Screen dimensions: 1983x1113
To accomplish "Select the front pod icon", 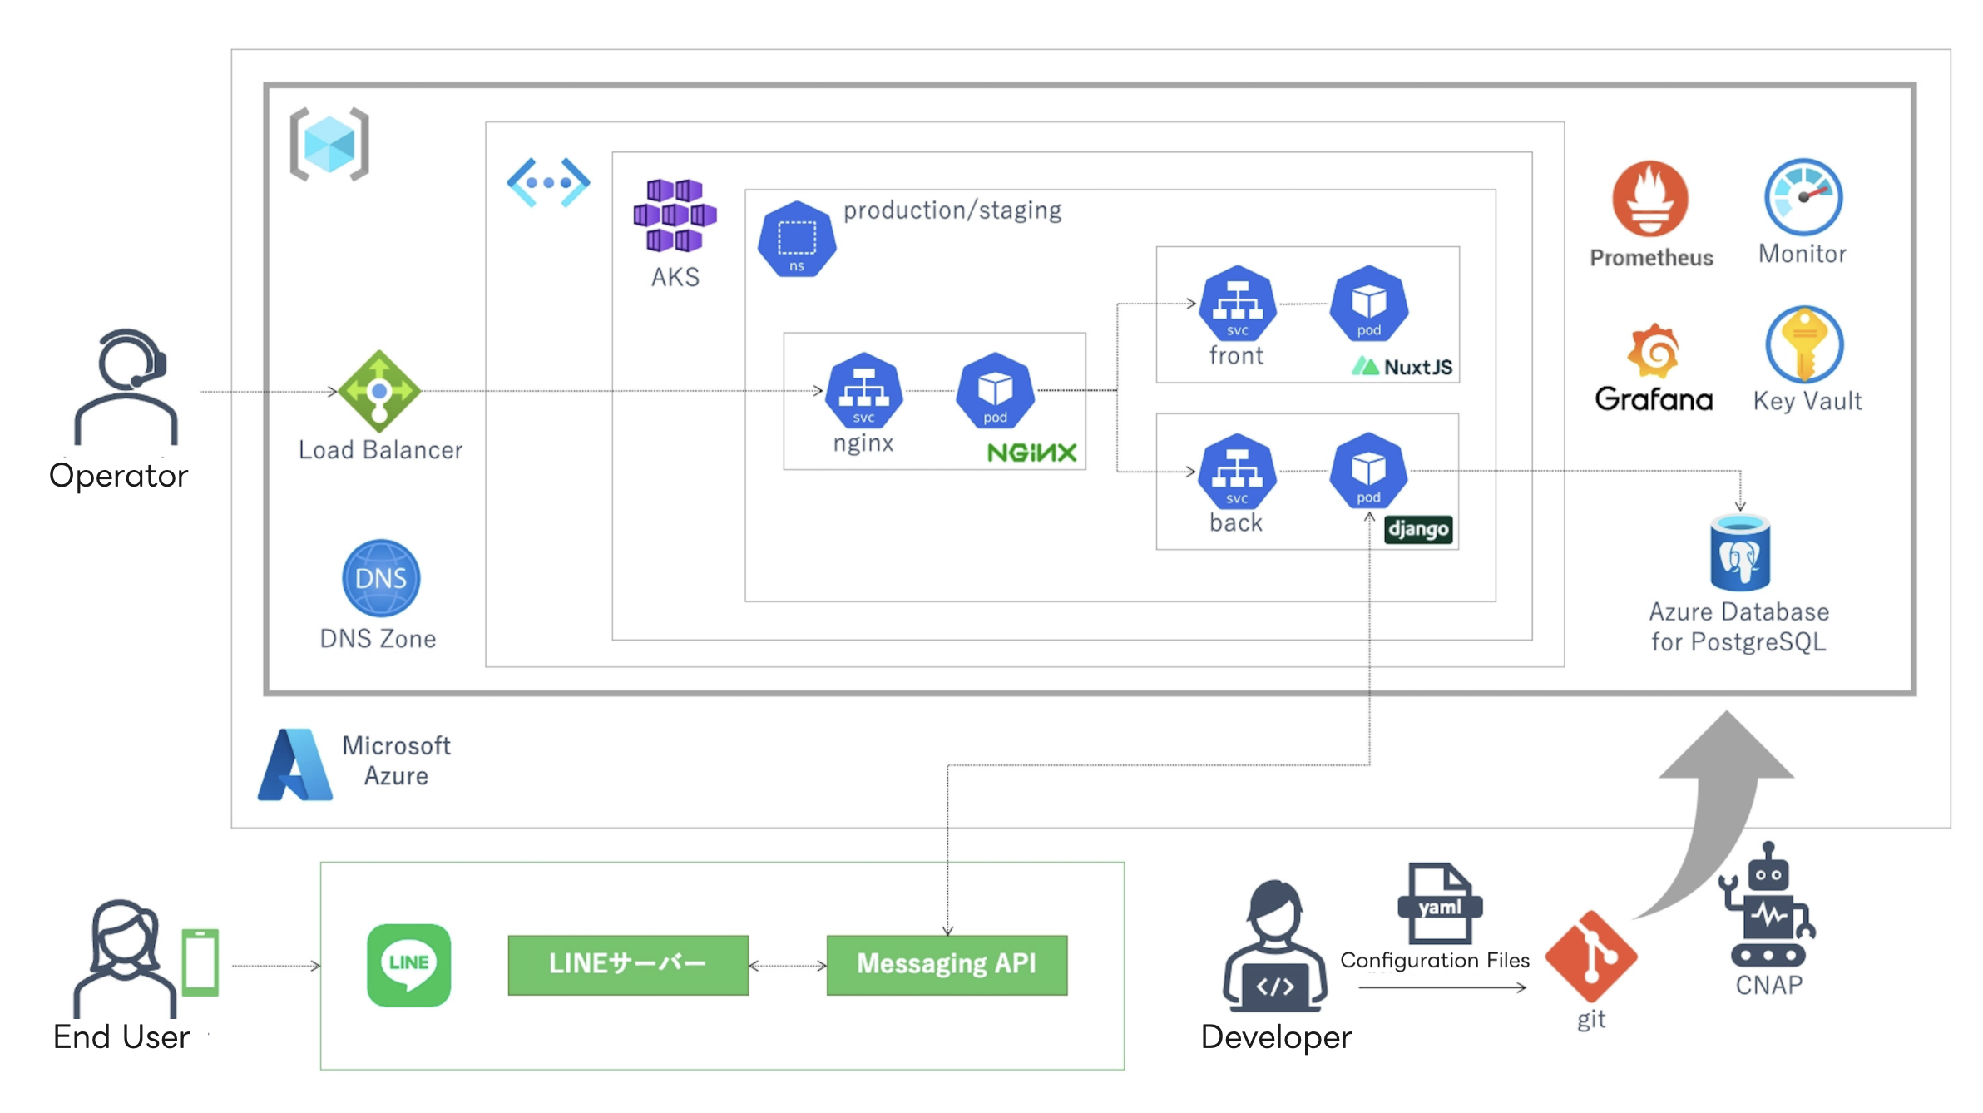I will [1367, 304].
